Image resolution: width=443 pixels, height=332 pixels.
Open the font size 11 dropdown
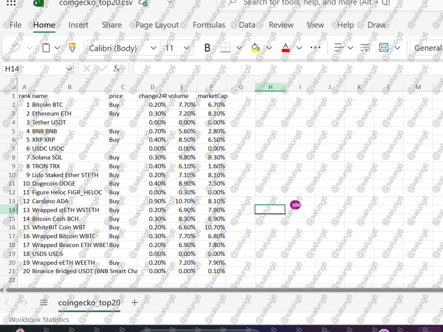(x=187, y=48)
